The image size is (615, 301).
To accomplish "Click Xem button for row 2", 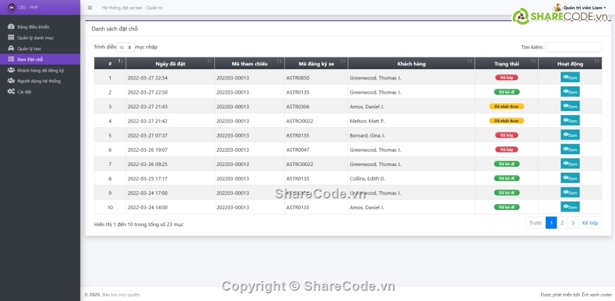I will (570, 92).
